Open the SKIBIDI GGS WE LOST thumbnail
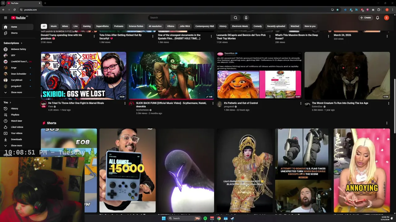This screenshot has height=222, width=396. click(84, 76)
